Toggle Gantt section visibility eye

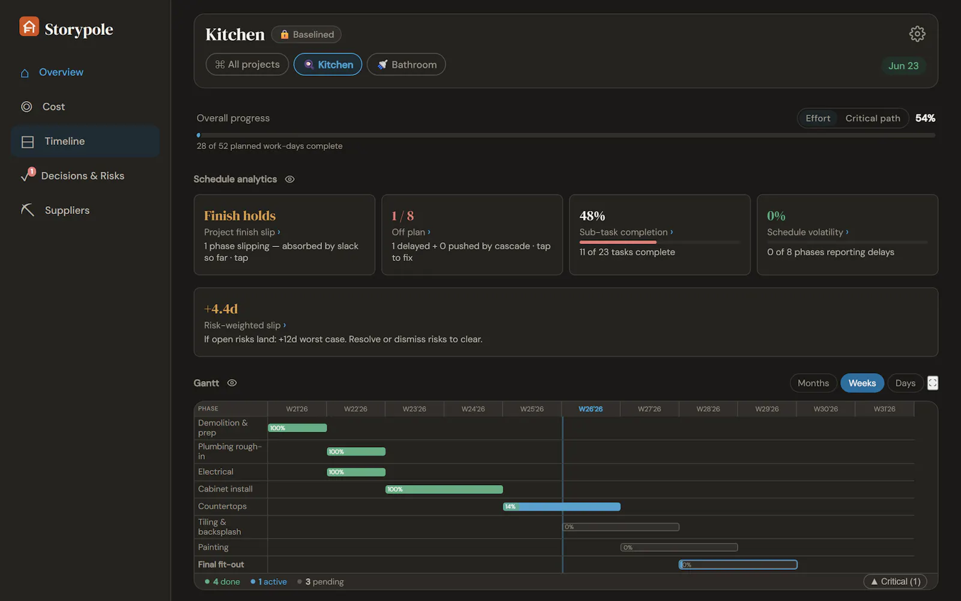point(232,383)
